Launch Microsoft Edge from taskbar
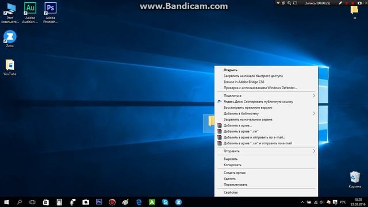The width and height of the screenshot is (368, 207). [139, 202]
